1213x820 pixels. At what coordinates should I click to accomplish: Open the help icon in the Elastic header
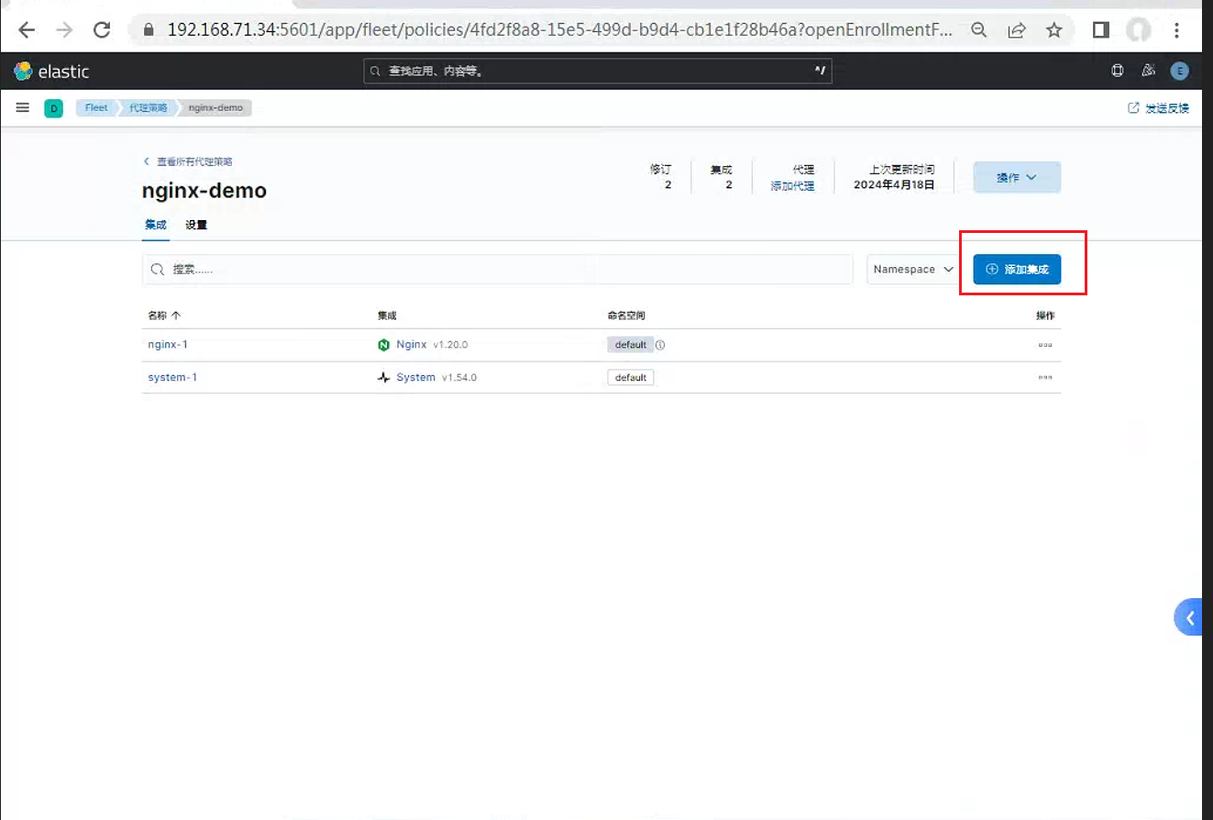tap(1118, 71)
